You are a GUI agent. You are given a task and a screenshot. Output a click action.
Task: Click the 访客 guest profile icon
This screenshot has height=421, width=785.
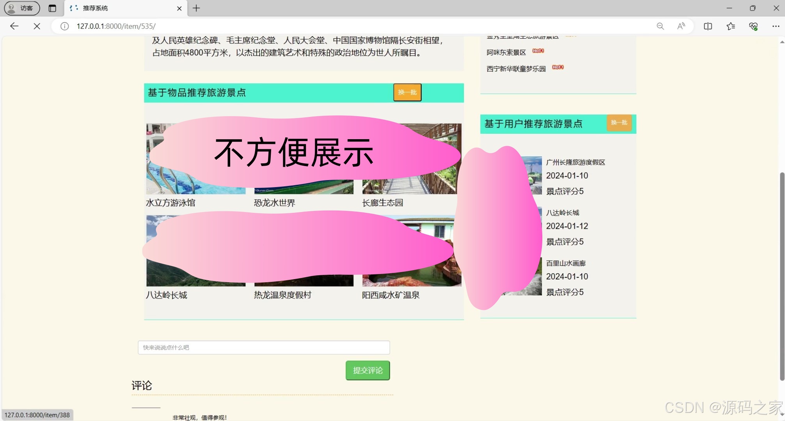21,8
